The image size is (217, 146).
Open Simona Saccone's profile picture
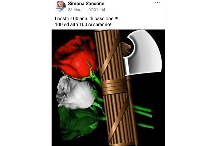click(60, 6)
